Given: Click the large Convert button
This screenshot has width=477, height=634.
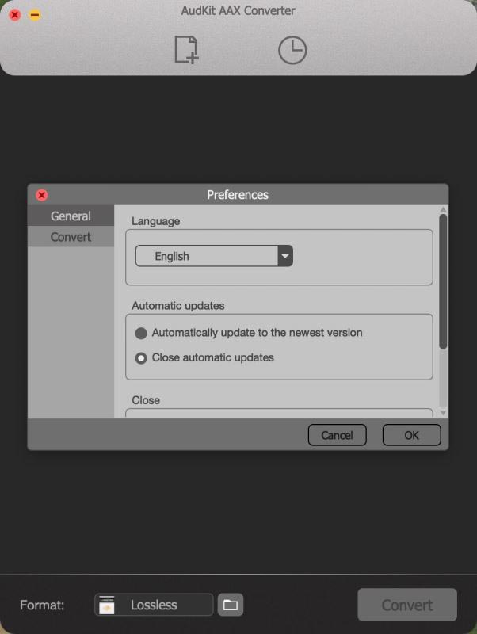Looking at the screenshot, I should [x=407, y=605].
